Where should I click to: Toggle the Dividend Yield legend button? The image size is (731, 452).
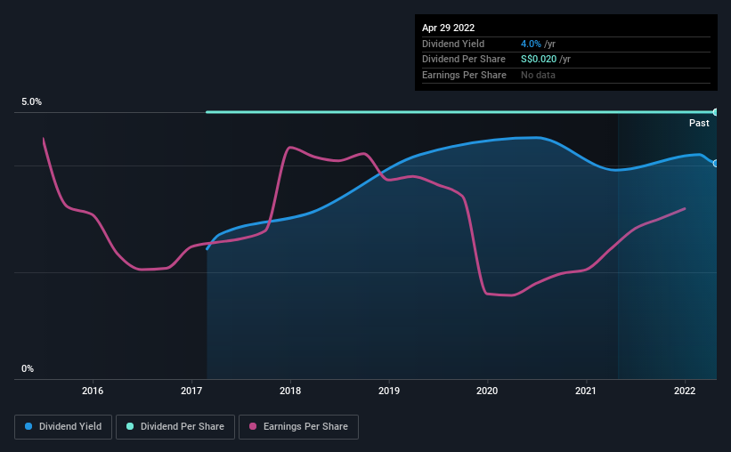pos(63,427)
